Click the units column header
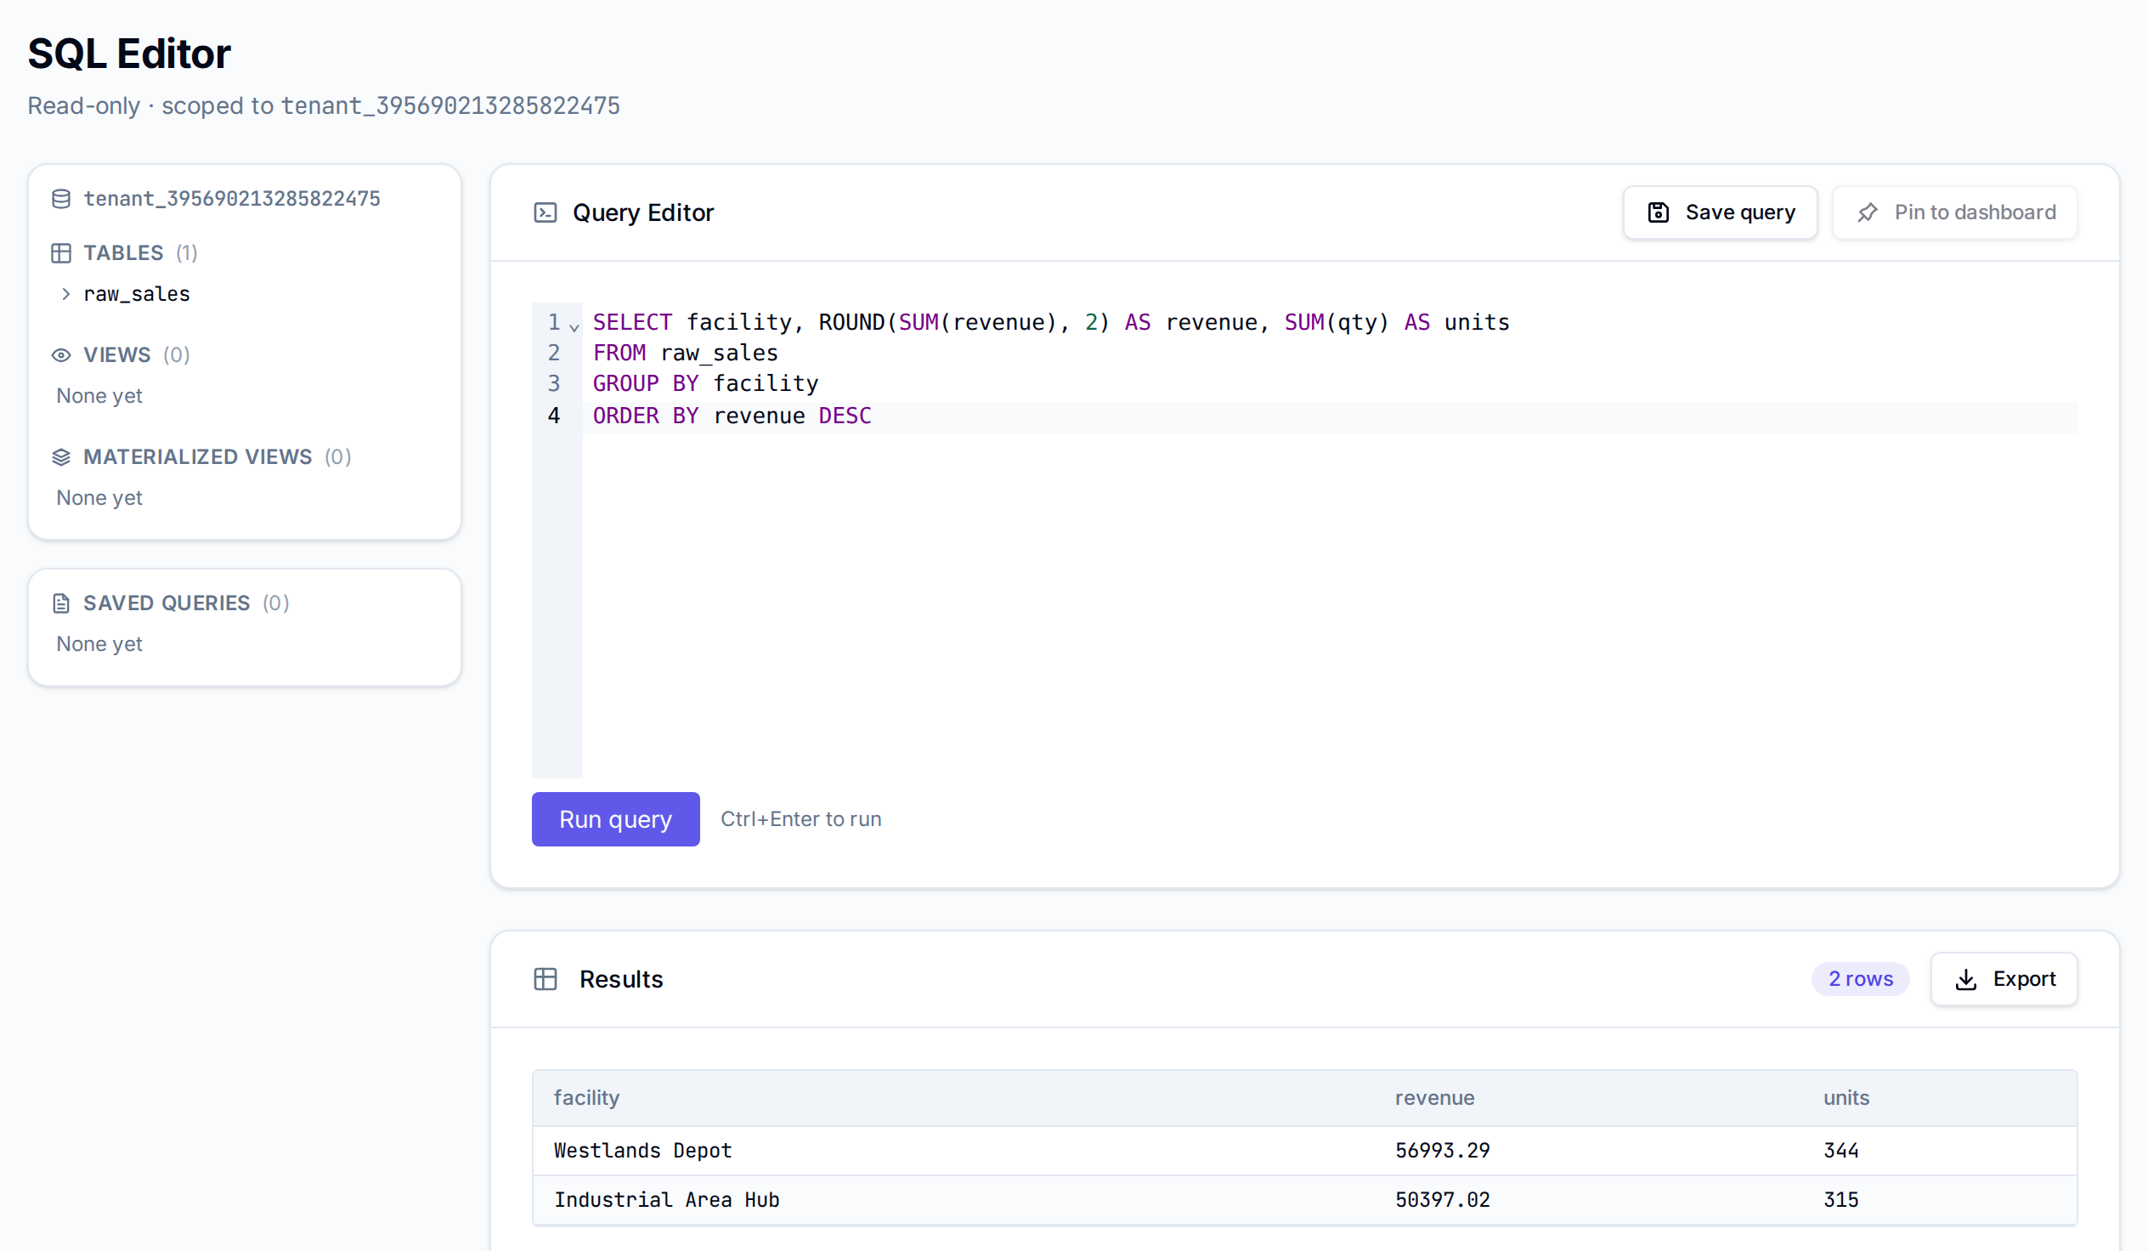2148x1251 pixels. (1846, 1097)
